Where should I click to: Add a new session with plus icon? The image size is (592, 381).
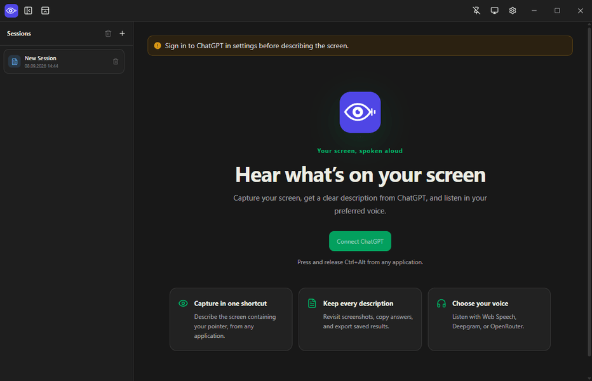click(x=123, y=33)
